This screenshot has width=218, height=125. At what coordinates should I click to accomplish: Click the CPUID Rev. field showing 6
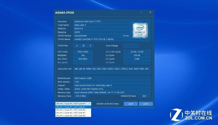[77, 46]
